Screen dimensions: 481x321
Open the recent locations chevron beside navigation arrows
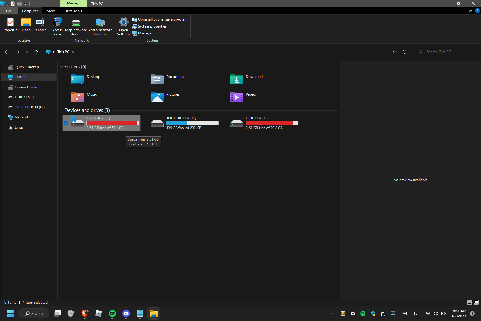click(27, 52)
